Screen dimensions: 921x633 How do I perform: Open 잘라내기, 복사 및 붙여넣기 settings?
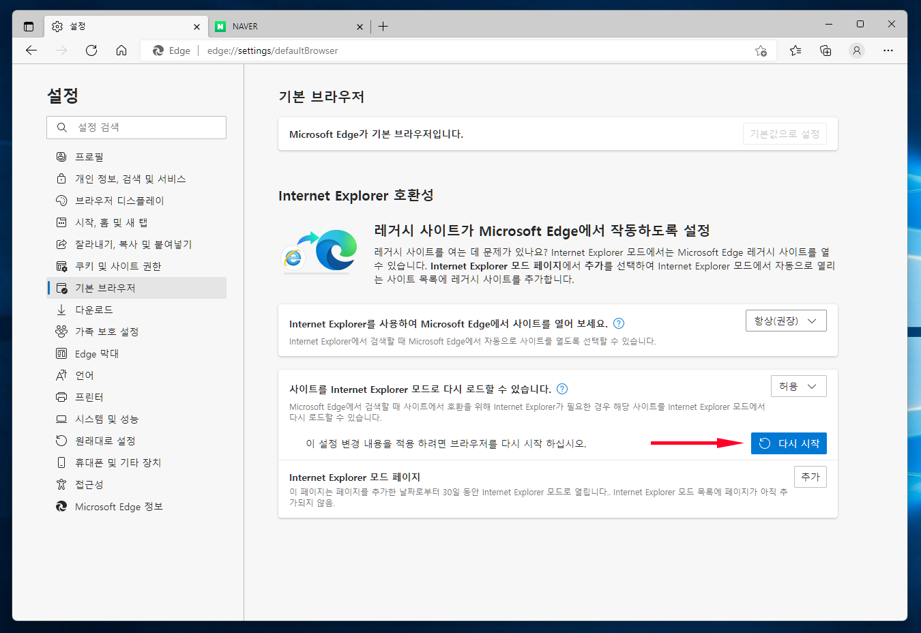(136, 244)
